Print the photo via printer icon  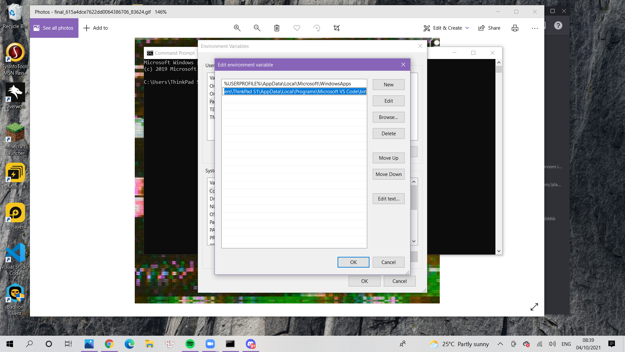515,28
